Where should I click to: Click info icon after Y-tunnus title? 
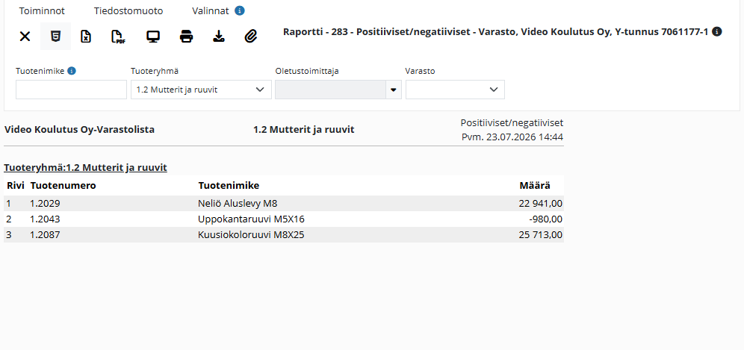[717, 32]
